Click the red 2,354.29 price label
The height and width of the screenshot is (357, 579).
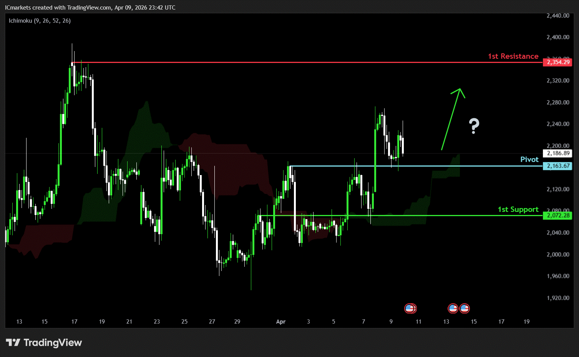[557, 62]
